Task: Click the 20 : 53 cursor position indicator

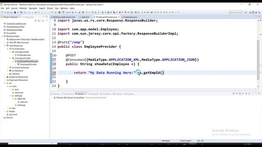Action: pos(200,140)
